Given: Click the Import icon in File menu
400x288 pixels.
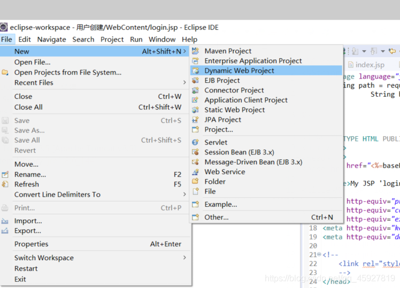Looking at the screenshot, I should pyautogui.click(x=5, y=221).
